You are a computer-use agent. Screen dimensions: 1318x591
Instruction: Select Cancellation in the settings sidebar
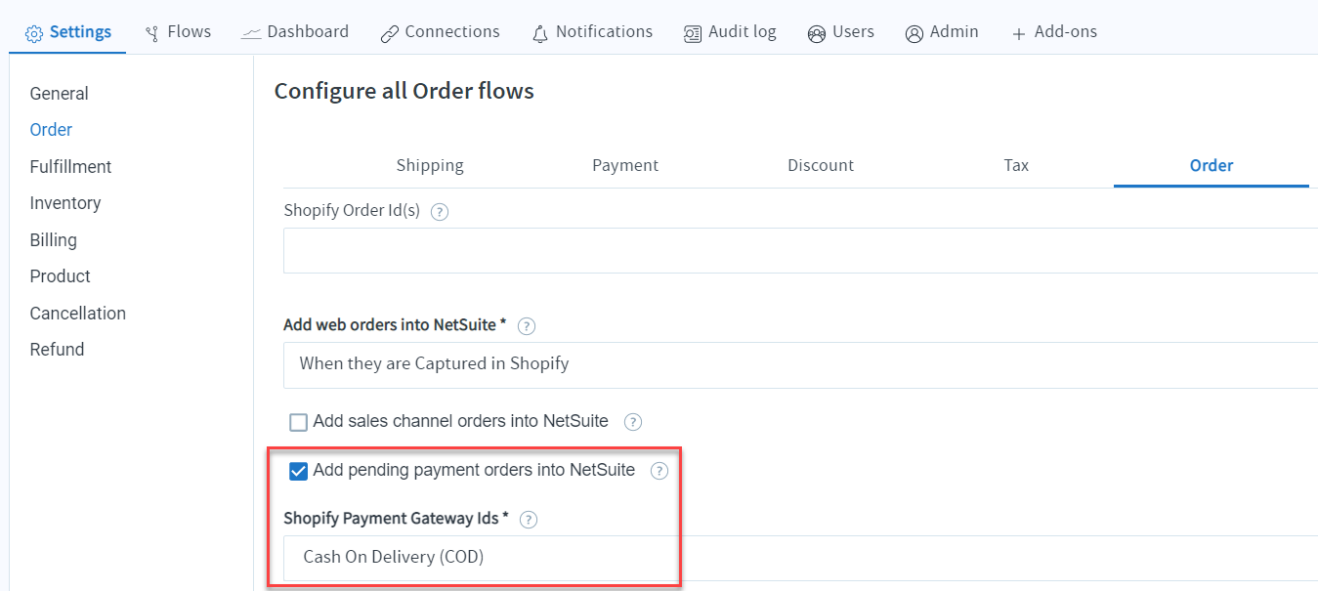[x=78, y=314]
